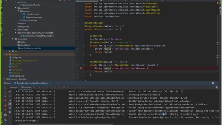Pause the program in the debug toolbar

pos(6,97)
